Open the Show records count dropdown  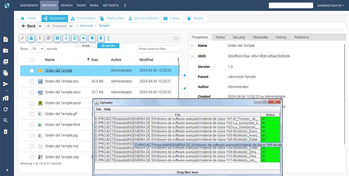tap(37, 49)
